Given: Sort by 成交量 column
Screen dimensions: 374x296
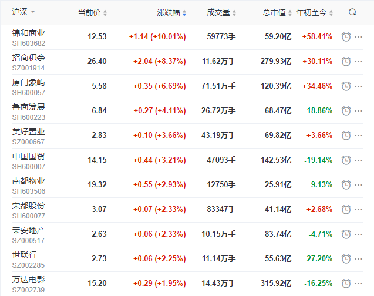Looking at the screenshot, I should 221,12.
